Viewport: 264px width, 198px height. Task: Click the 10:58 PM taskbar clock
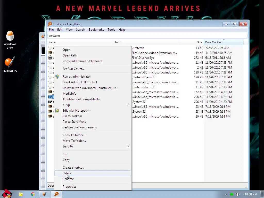pos(251,194)
